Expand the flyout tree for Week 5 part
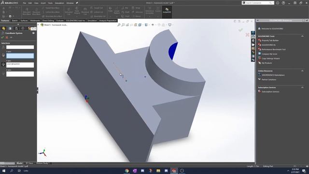This screenshot has width=309, height=174. [38, 25]
